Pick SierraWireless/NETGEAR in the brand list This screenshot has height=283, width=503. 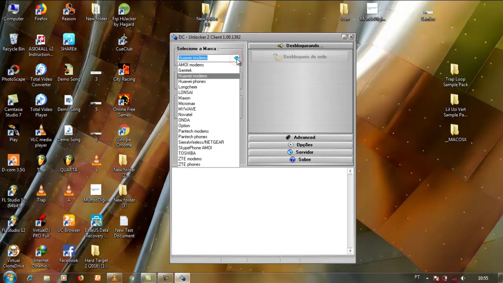click(x=208, y=142)
